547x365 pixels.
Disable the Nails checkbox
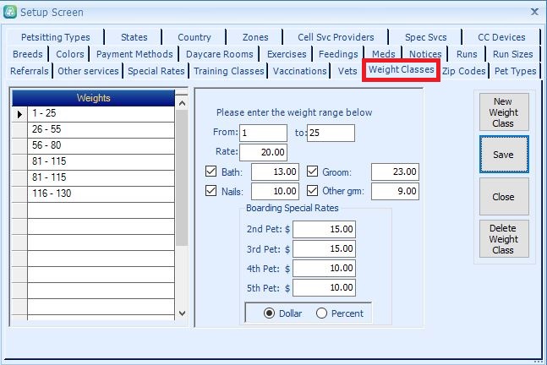tap(211, 191)
